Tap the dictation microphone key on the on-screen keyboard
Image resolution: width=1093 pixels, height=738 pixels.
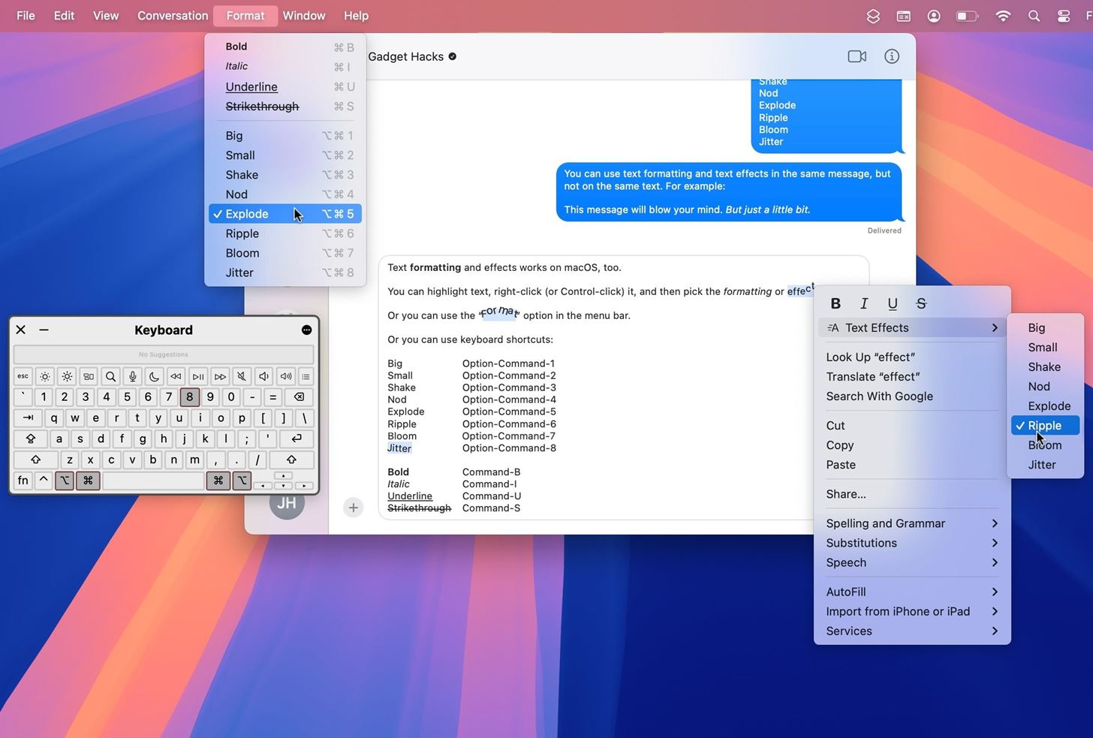pyautogui.click(x=133, y=376)
